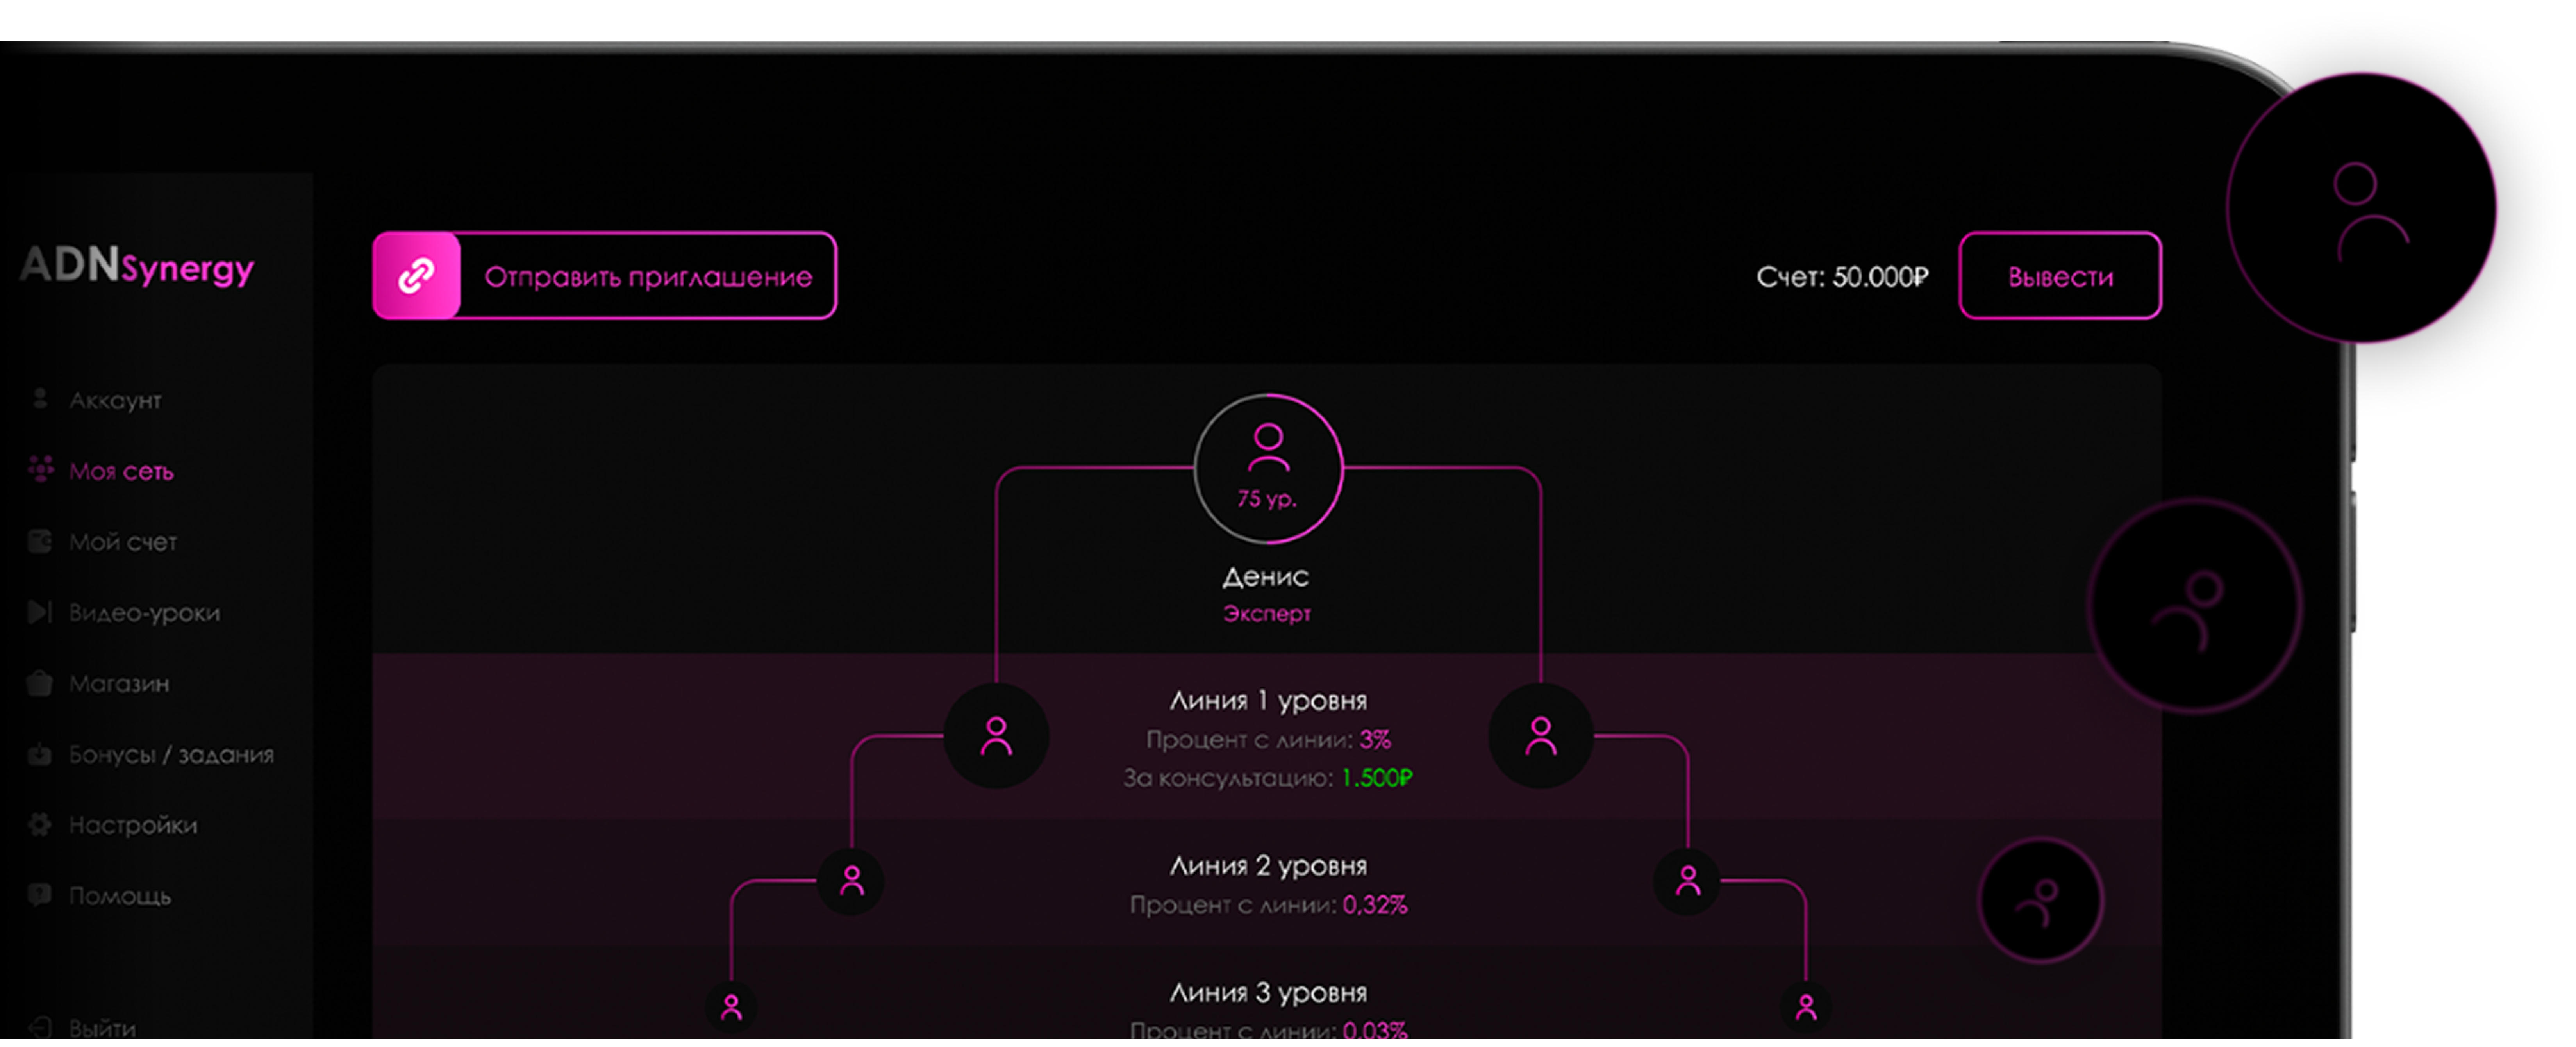Viewport: 2576px width, 1047px height.
Task: Click the gear icon beside Настройки
Action: pyautogui.click(x=40, y=825)
